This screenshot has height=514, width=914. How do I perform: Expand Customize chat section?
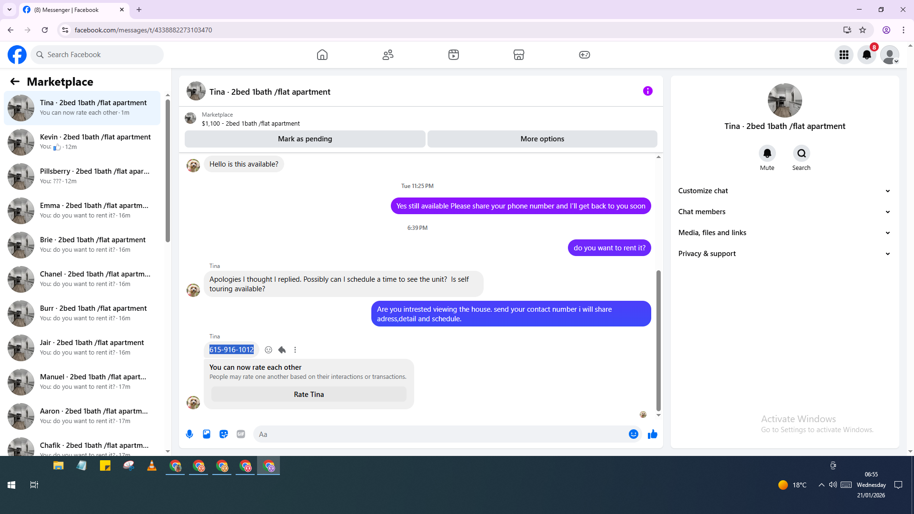tap(785, 191)
